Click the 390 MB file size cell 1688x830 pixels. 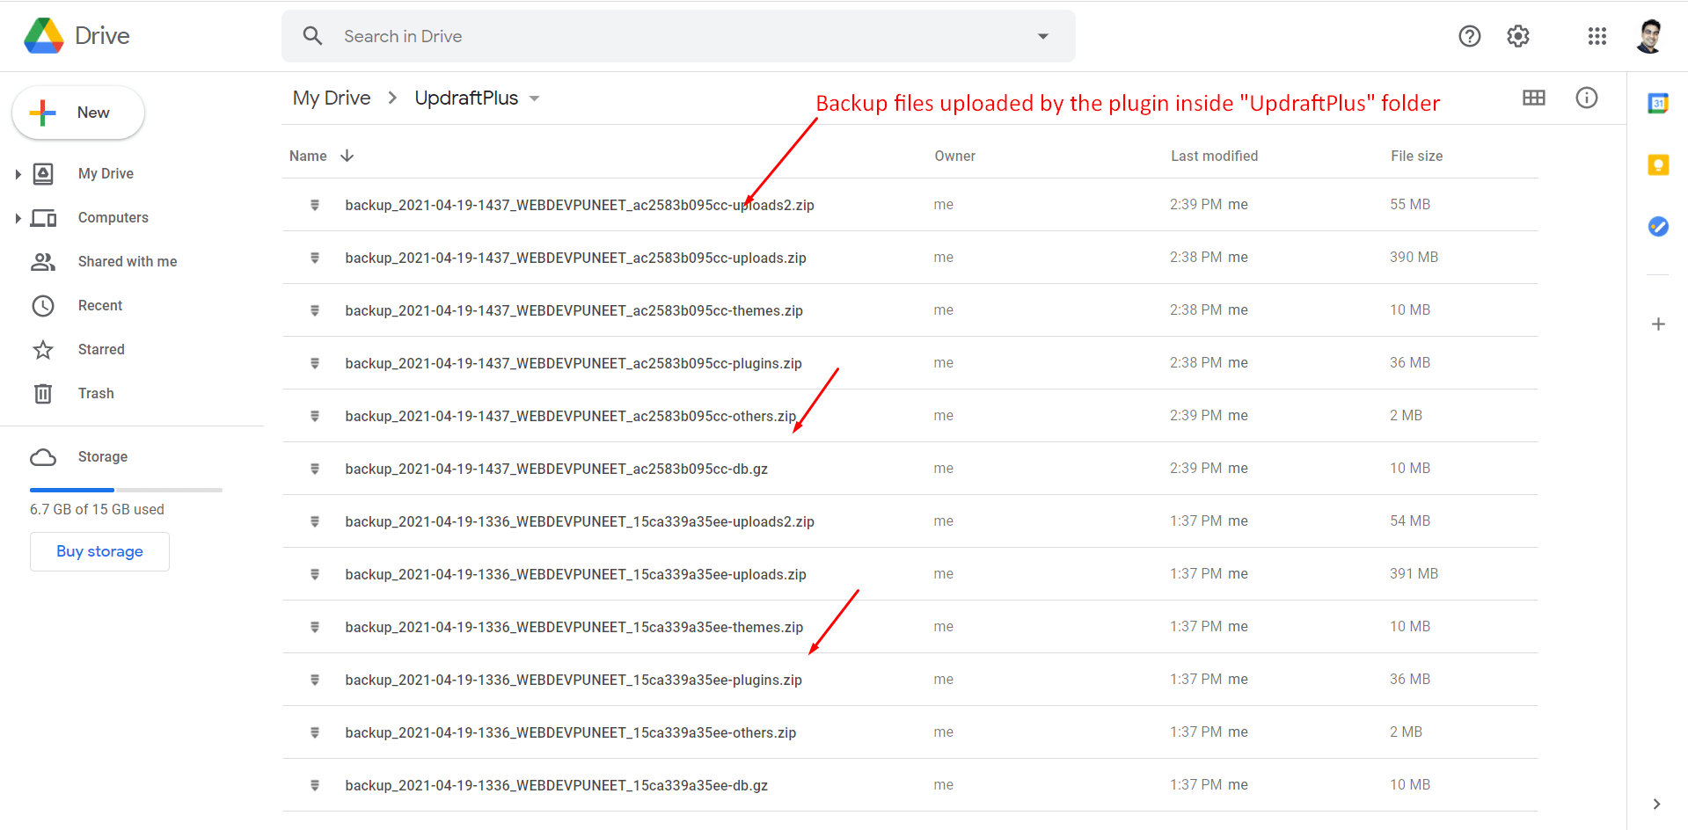pyautogui.click(x=1414, y=257)
